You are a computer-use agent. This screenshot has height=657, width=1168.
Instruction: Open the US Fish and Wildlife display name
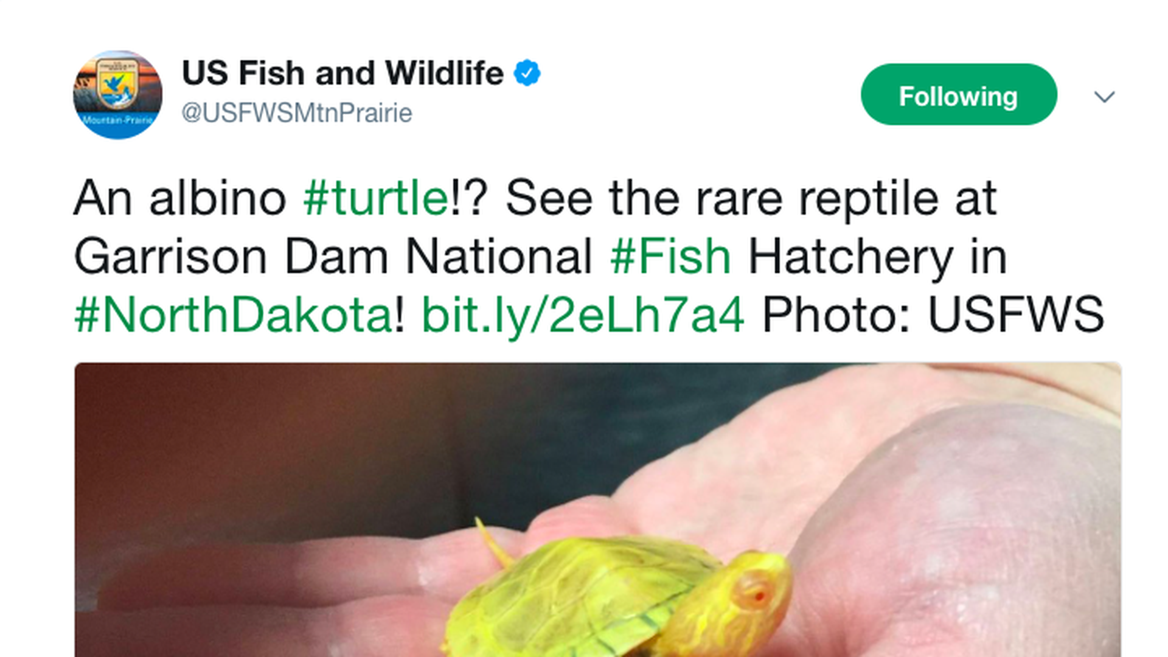342,73
